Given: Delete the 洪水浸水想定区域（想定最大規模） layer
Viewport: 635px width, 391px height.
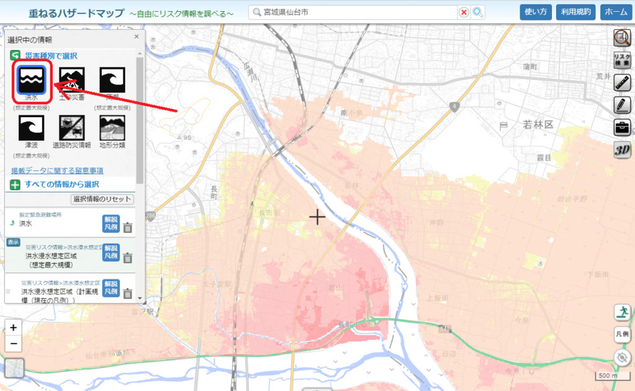Looking at the screenshot, I should point(128,258).
